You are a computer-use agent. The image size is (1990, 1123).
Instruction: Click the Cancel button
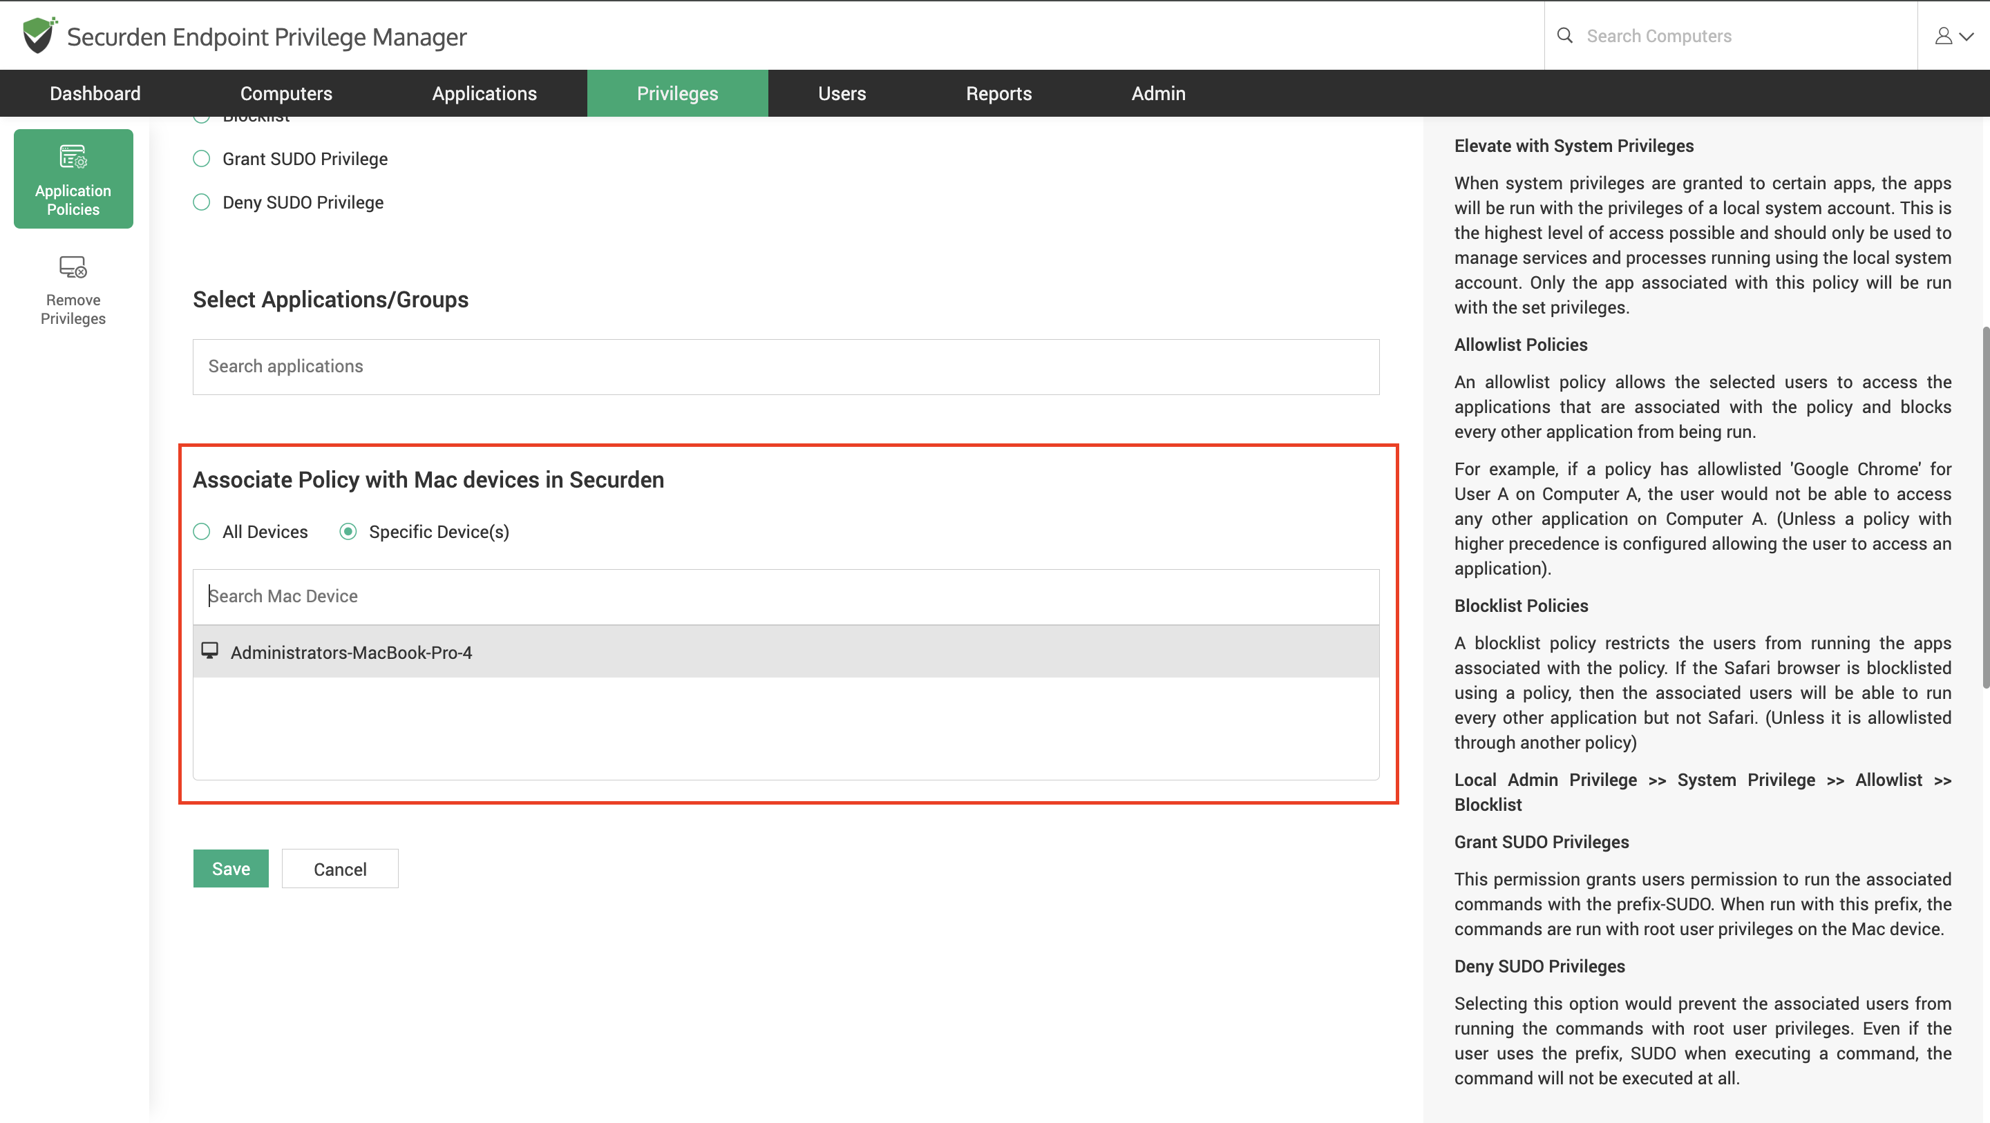(340, 869)
